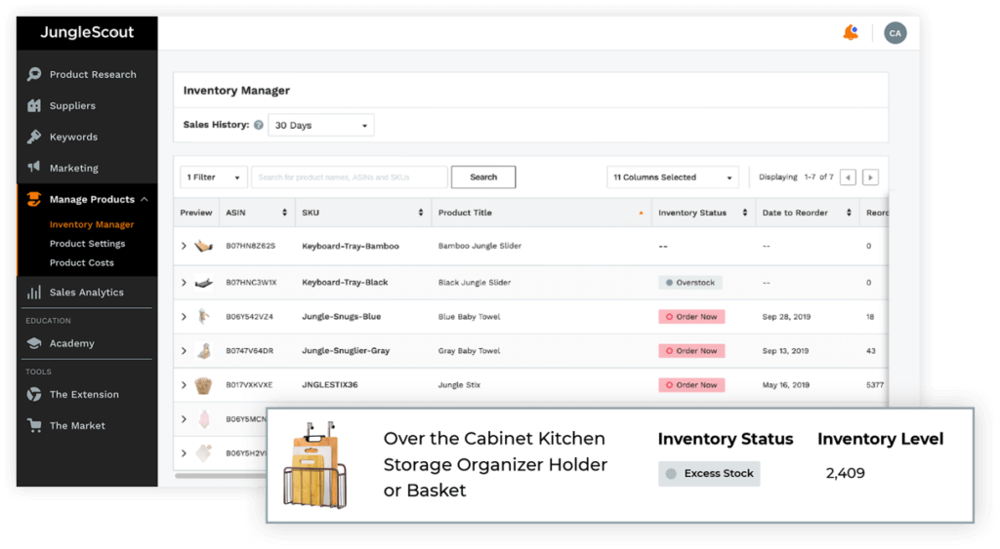Click Order Now for Blue Baby Towel
This screenshot has height=549, width=1000.
(691, 317)
